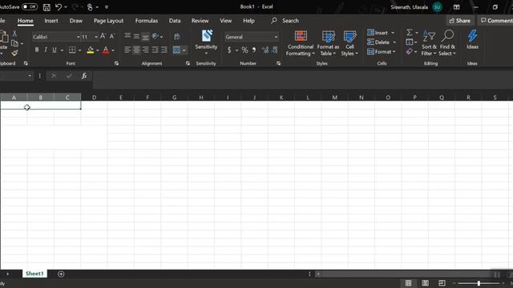Viewport: 513px width, 288px height.
Task: Select the column D header
Action: click(95, 98)
